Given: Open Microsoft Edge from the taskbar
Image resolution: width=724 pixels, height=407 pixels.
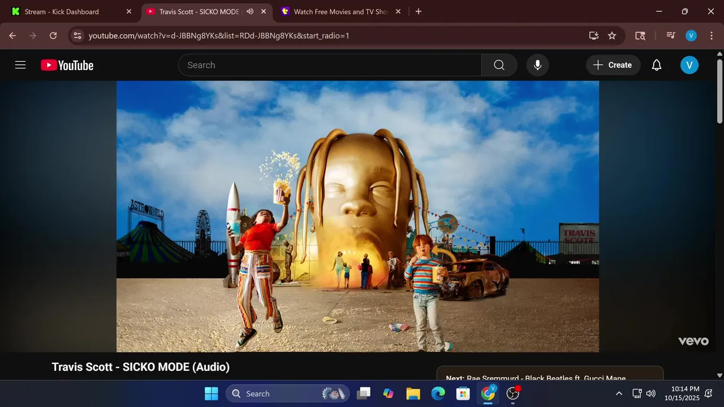Looking at the screenshot, I should click(x=438, y=393).
